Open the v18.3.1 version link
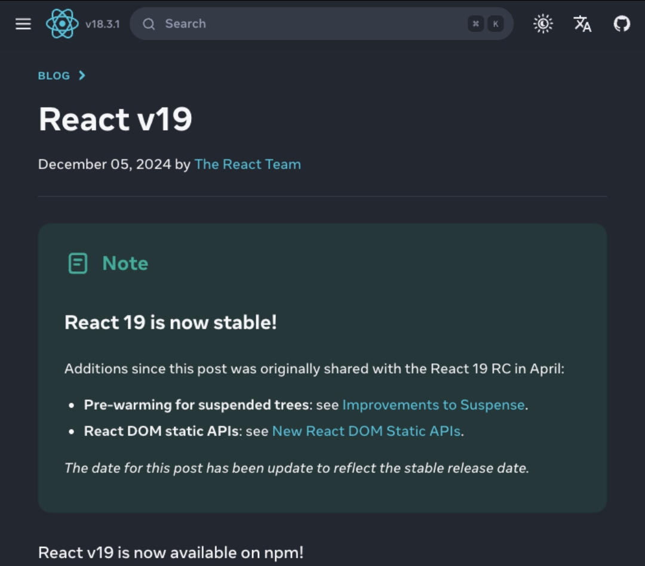 click(x=103, y=25)
